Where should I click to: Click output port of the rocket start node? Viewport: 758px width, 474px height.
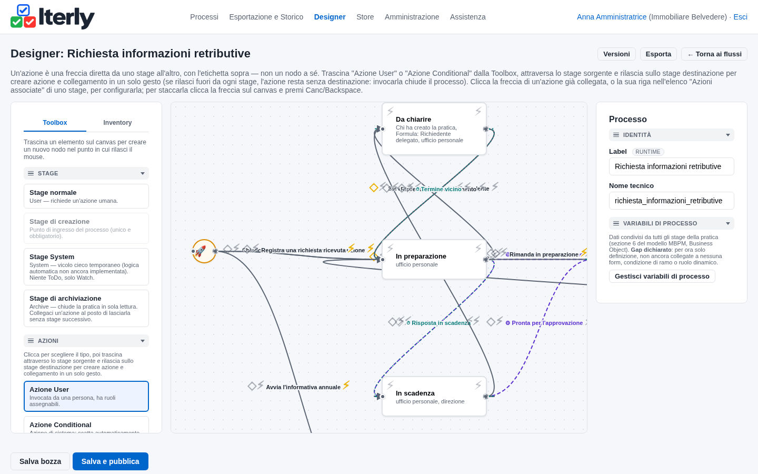215,251
